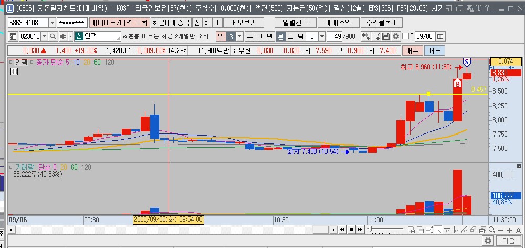Image resolution: width=525 pixels, height=248 pixels.
Task: Click the chart zoom magnifier icon at bottom
Action: pos(492,230)
